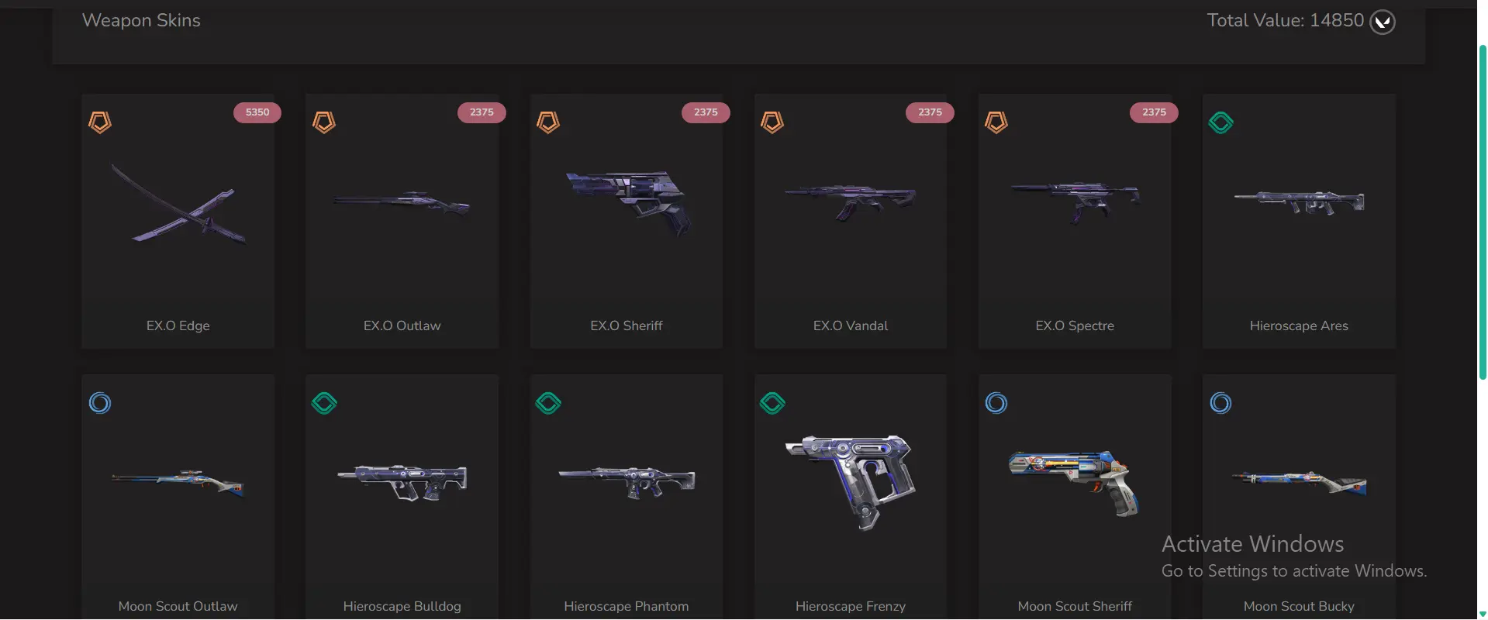Click the Weapon Skins section heading
The height and width of the screenshot is (620, 1488).
[x=141, y=20]
